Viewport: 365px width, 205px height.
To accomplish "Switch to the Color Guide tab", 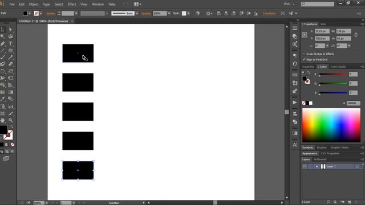I will click(x=338, y=67).
